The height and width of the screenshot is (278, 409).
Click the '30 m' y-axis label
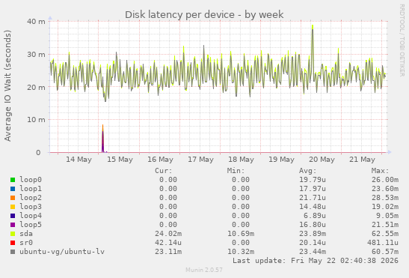click(x=36, y=55)
